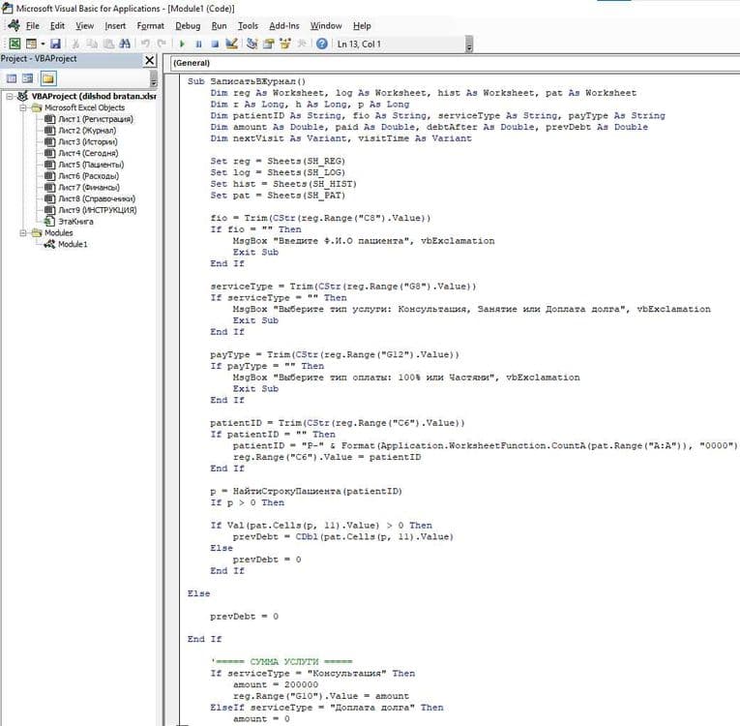Collapse the Modules folder

tap(22, 233)
